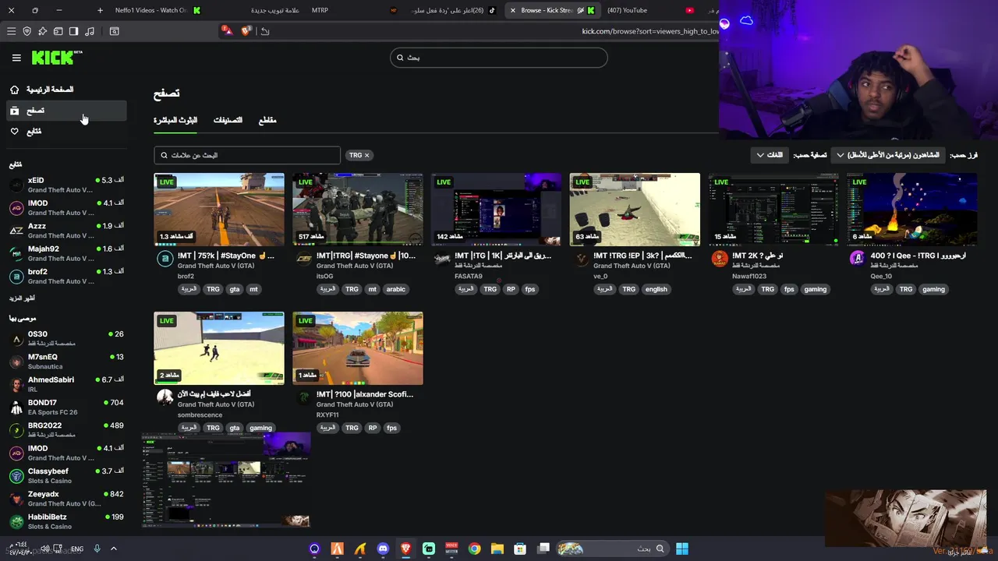The height and width of the screenshot is (561, 998).
Task: Click the Brave shields VPN icon in toolbar
Action: (x=27, y=31)
